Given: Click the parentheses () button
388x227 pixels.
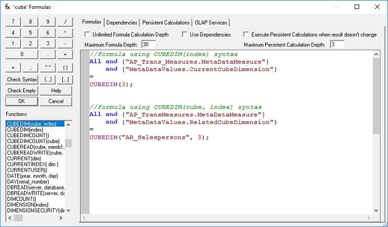Looking at the screenshot, I should pos(65,67).
